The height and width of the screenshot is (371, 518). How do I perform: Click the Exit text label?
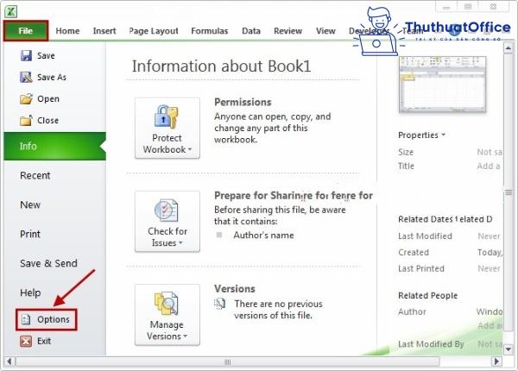coord(44,341)
